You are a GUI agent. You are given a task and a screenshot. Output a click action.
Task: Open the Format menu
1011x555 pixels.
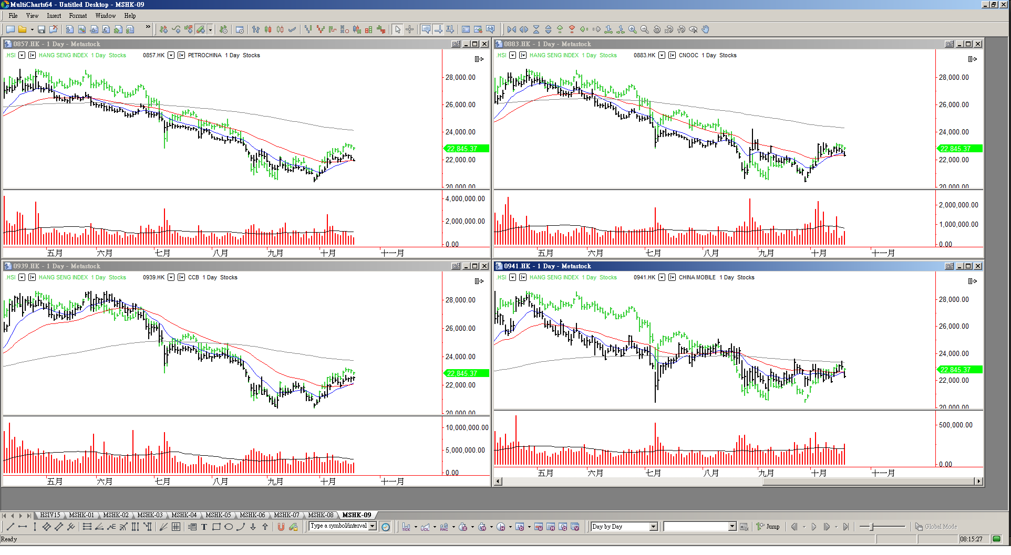78,16
